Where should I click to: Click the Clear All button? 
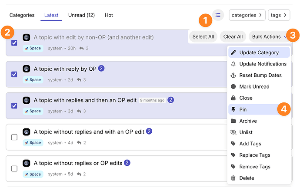(233, 36)
